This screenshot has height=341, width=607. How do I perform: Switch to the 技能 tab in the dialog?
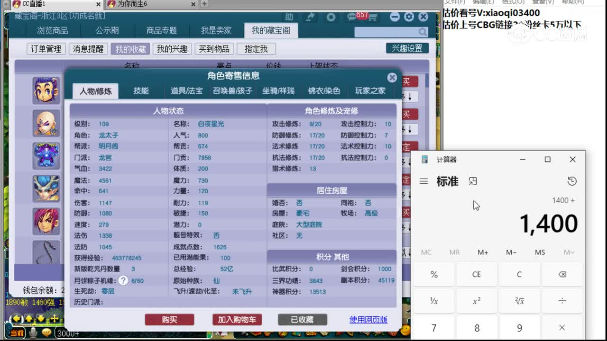(x=141, y=91)
